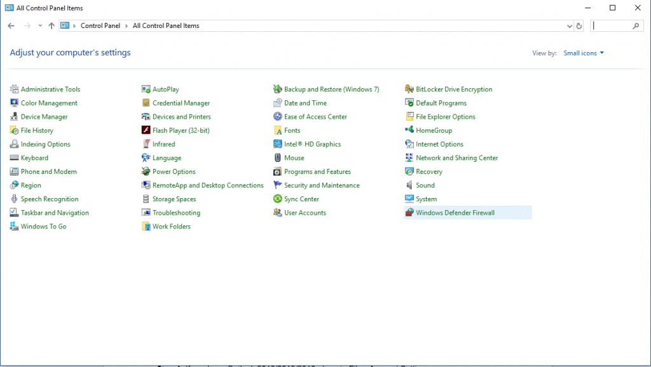Click the Language icon

click(146, 157)
